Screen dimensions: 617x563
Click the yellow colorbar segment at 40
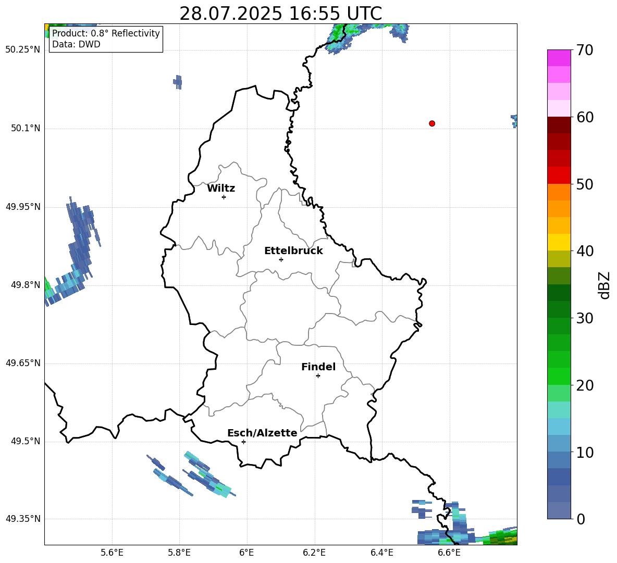[x=559, y=242]
